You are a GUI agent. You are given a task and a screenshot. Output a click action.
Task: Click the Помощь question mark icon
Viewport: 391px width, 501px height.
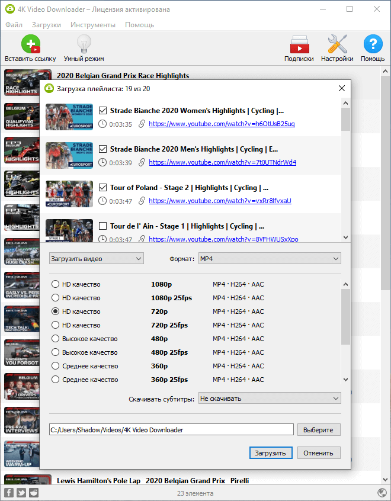pyautogui.click(x=373, y=44)
